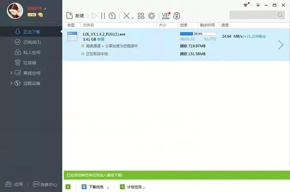Open the dropdown arrow beside username
The width and height of the screenshot is (290, 192).
click(45, 9)
